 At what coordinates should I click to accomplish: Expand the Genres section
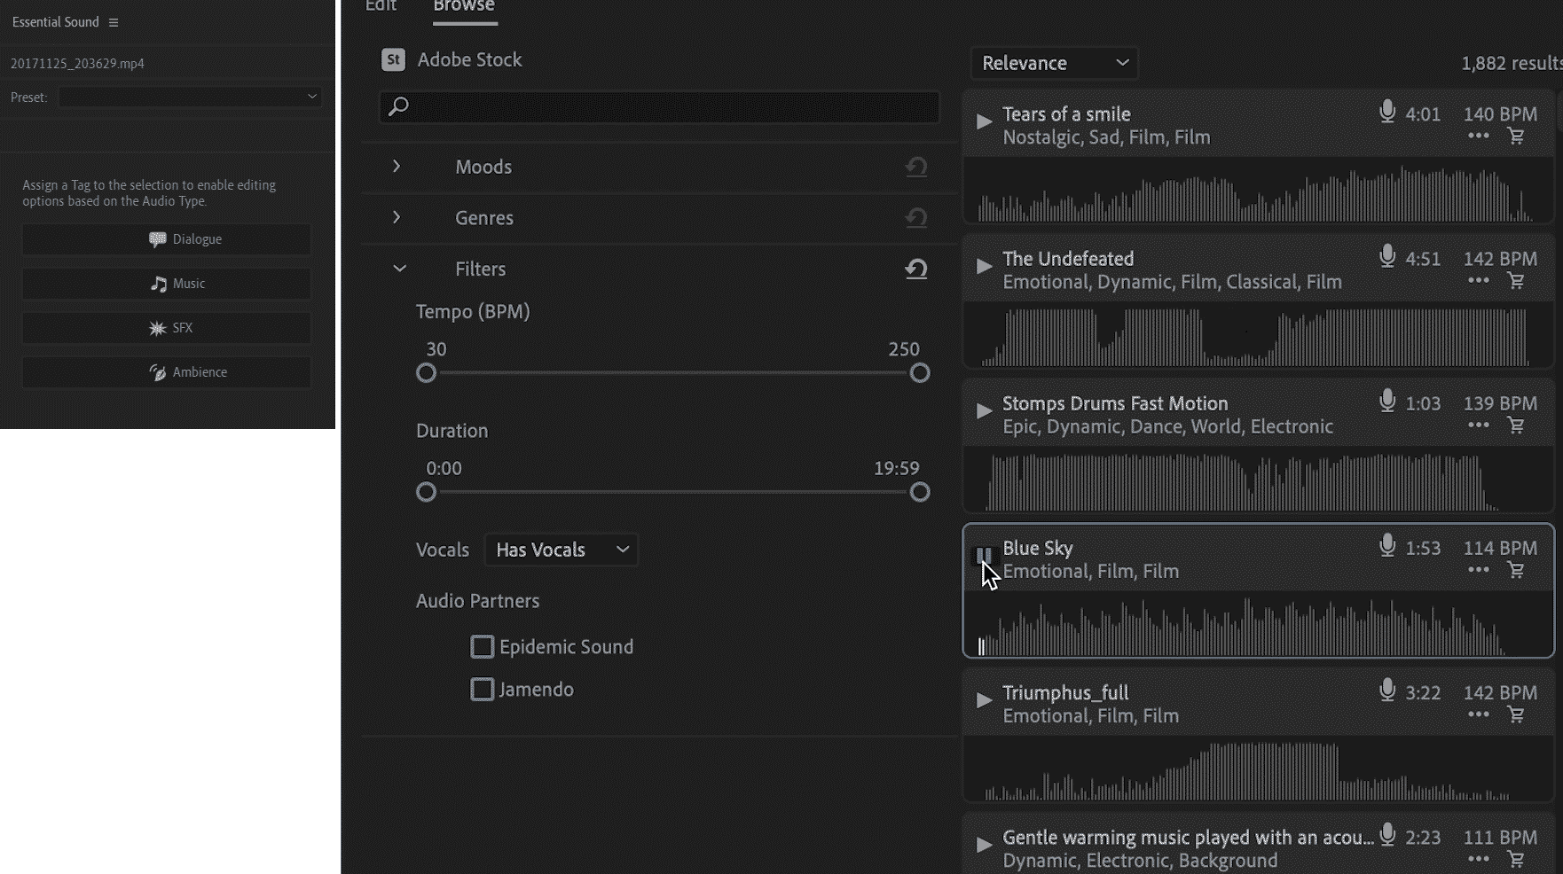coord(397,218)
